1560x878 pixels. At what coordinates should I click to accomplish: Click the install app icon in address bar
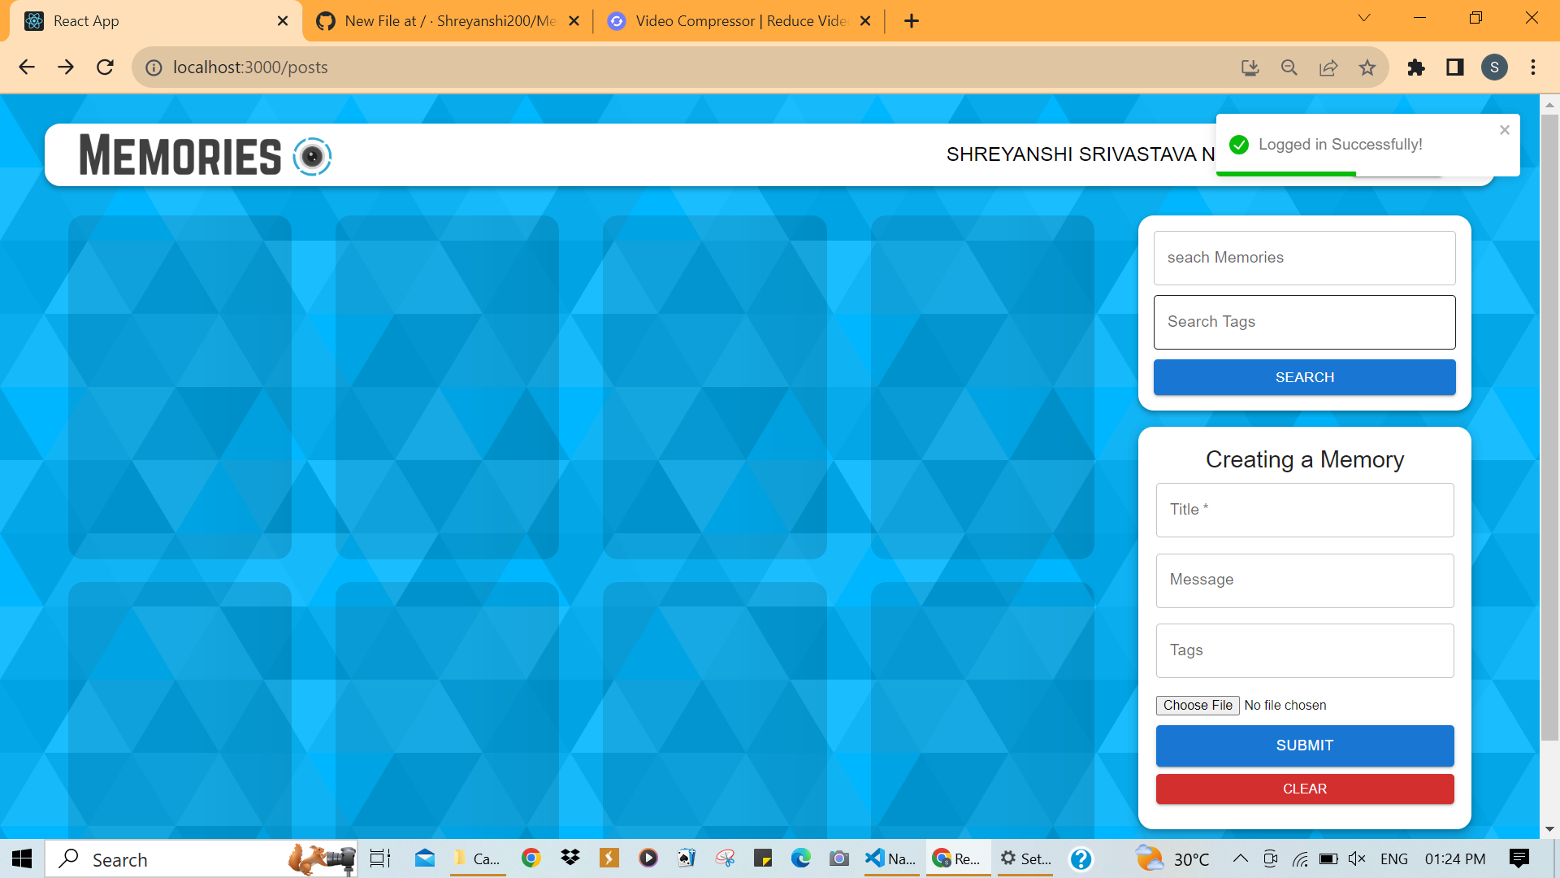[x=1250, y=67]
